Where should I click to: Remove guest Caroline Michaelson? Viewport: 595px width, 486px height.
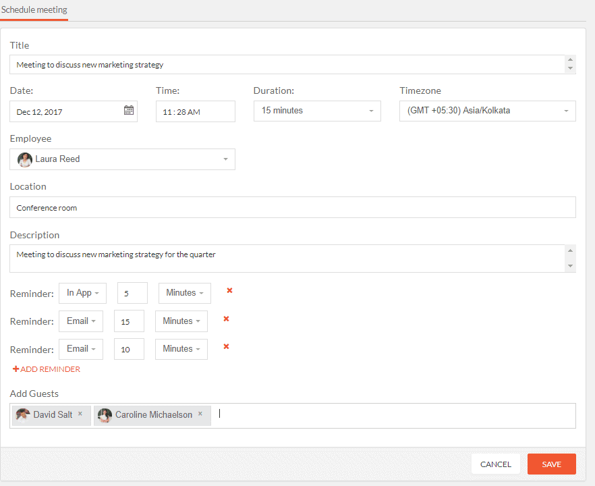200,414
